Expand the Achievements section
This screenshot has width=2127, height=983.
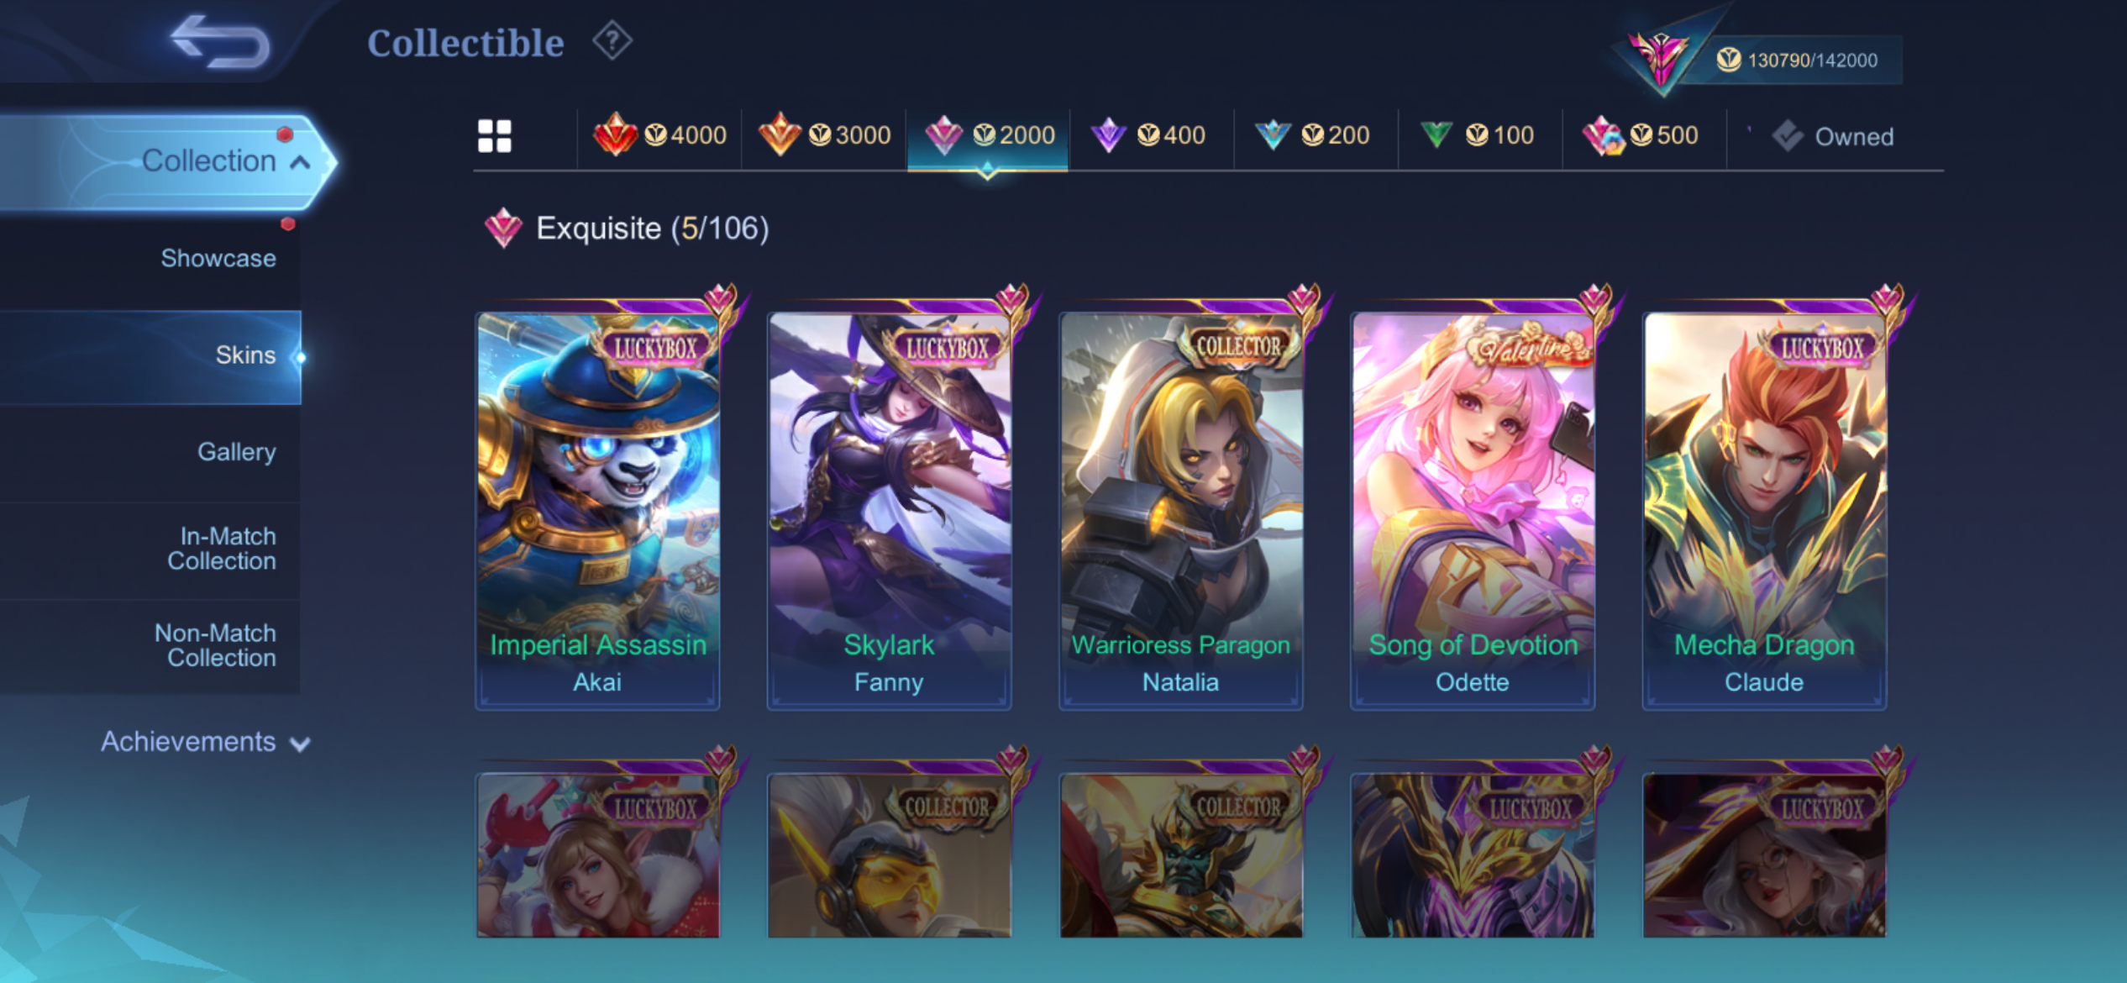[206, 742]
